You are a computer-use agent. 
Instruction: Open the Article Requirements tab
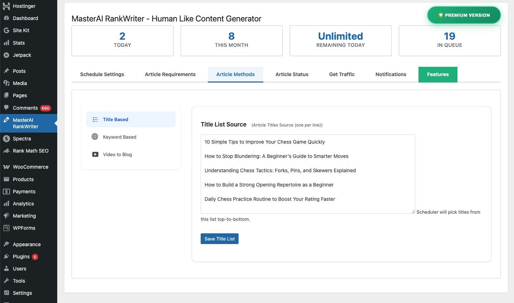(170, 74)
